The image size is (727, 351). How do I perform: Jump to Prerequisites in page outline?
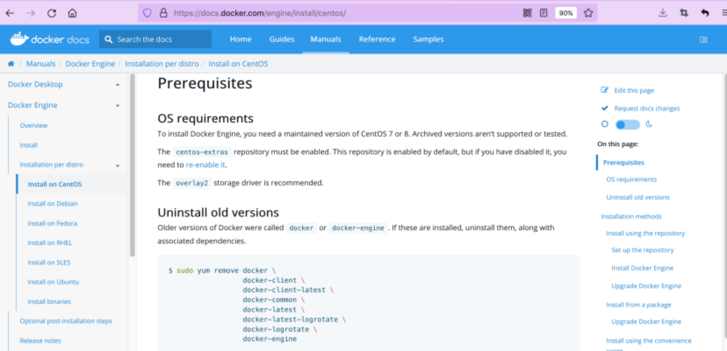click(623, 163)
